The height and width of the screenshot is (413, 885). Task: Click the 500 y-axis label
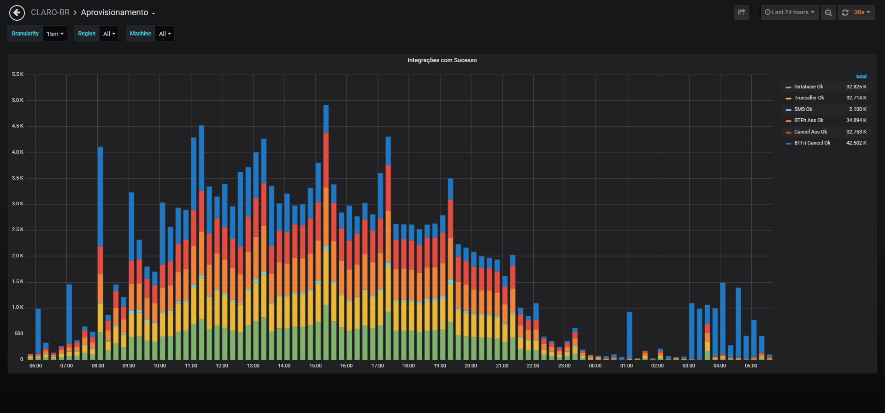pyautogui.click(x=19, y=333)
